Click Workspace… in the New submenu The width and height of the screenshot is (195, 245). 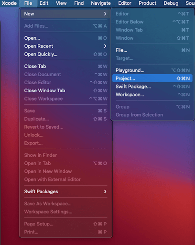click(x=152, y=95)
